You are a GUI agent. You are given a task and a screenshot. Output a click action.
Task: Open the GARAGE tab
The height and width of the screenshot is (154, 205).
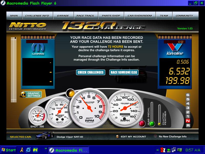[x=63, y=16]
